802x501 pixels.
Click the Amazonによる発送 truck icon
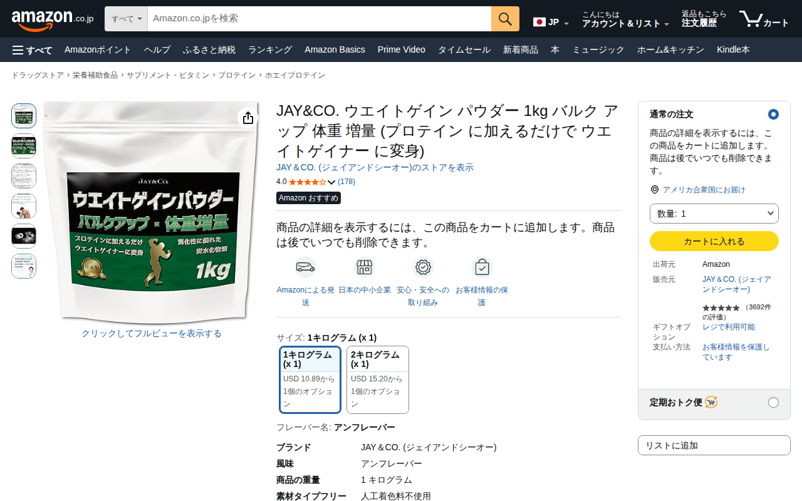click(306, 267)
